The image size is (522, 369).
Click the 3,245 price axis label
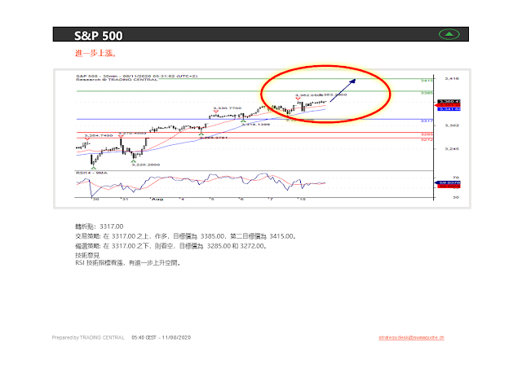coord(452,148)
